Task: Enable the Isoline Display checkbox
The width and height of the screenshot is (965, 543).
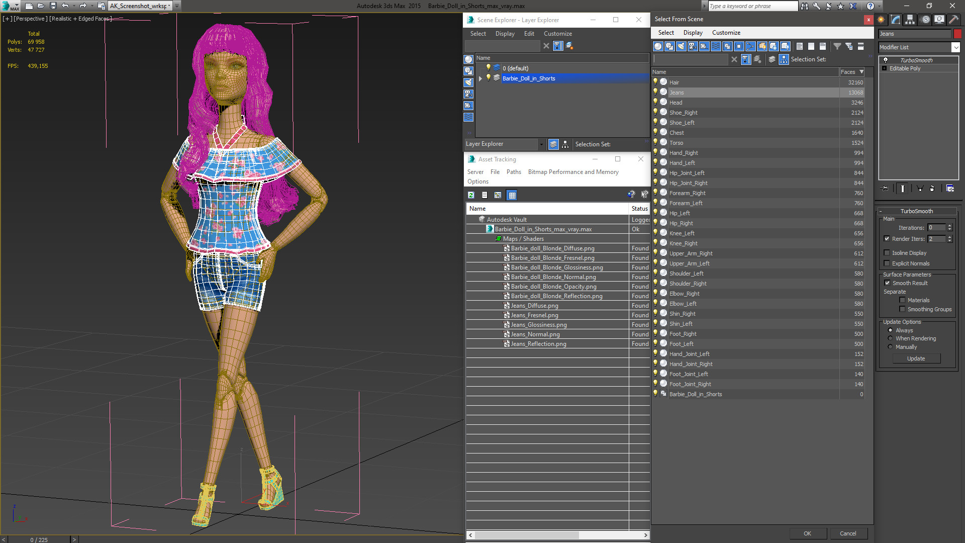Action: pyautogui.click(x=887, y=253)
